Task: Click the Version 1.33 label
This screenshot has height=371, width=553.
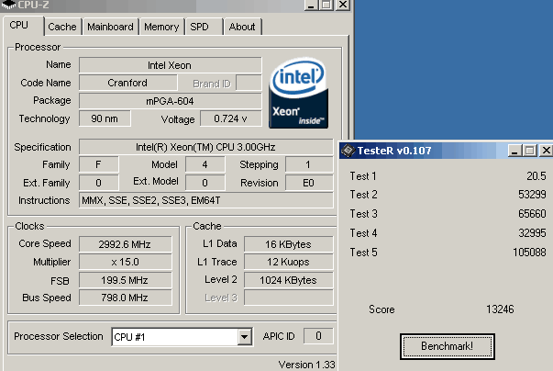Action: pos(306,365)
